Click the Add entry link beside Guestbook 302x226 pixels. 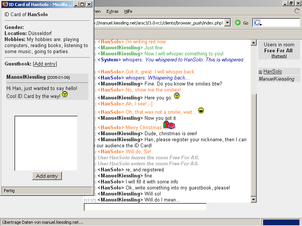[x=45, y=64]
